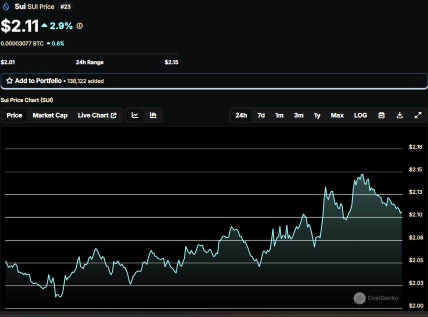
Task: Click Add to Portfolio button
Action: [214, 81]
